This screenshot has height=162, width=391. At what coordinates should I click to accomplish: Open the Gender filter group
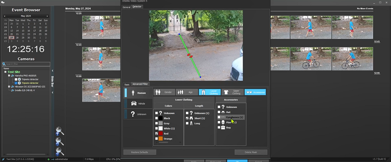165,92
